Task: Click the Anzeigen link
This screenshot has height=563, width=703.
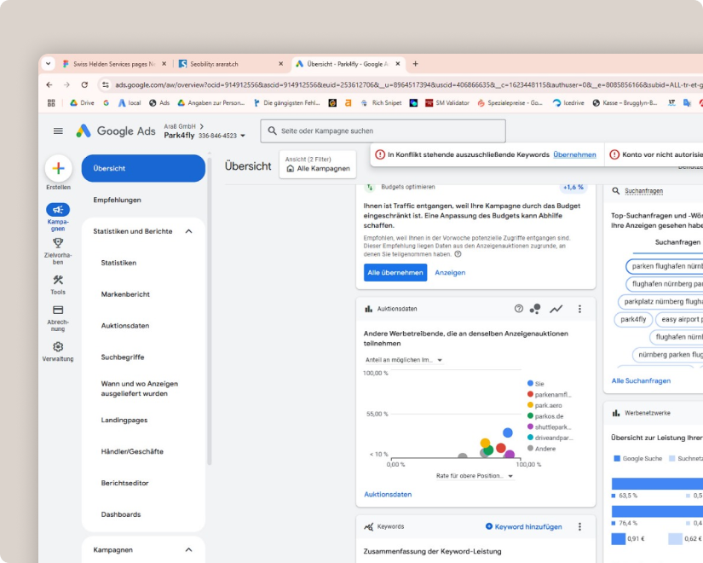Action: [x=450, y=272]
